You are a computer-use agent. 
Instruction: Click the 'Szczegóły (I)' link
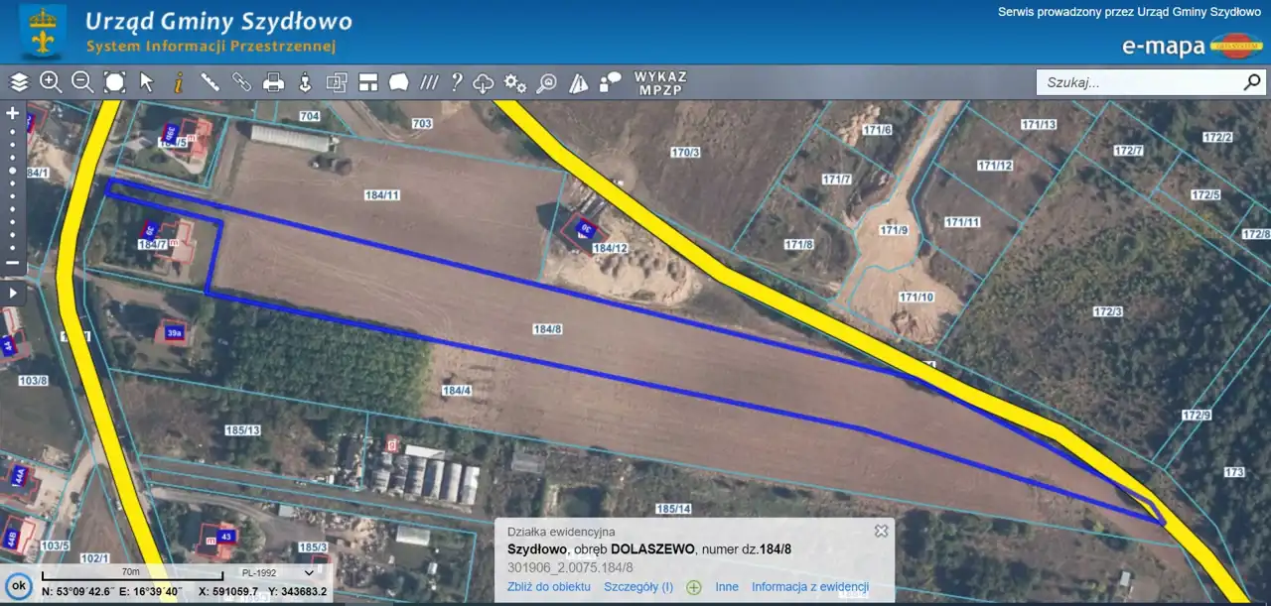click(638, 587)
